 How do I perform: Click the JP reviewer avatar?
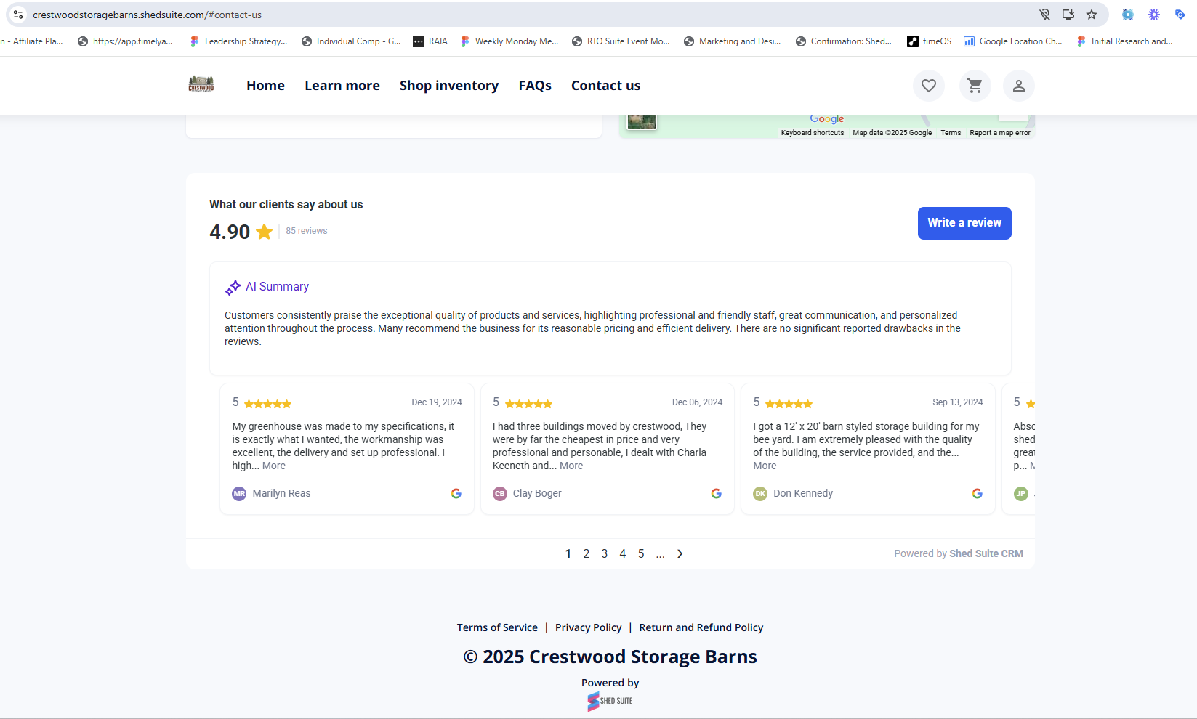pos(1021,493)
